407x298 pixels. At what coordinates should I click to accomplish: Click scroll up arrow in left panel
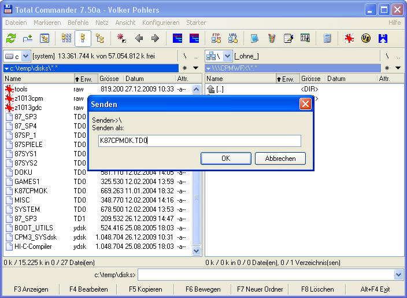(x=196, y=89)
